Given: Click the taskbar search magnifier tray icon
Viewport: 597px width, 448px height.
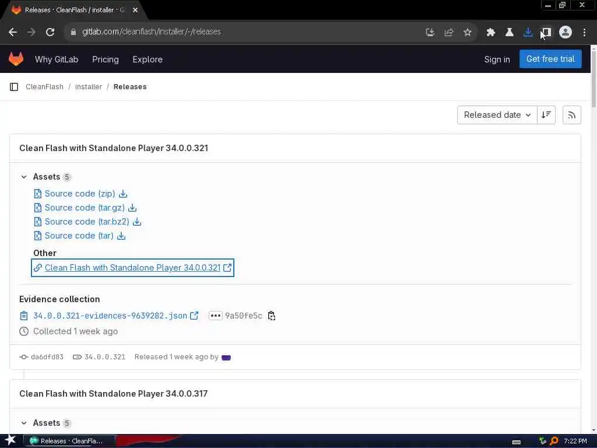Looking at the screenshot, I should tap(554, 441).
